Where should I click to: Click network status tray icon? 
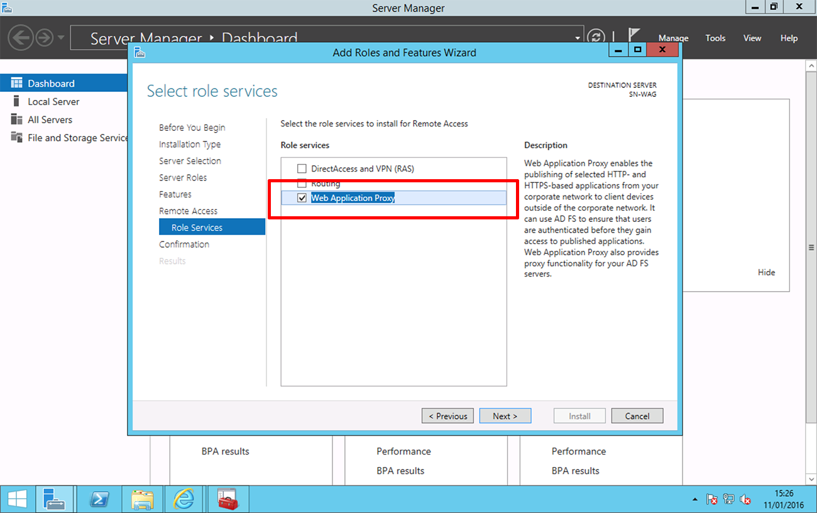[728, 500]
